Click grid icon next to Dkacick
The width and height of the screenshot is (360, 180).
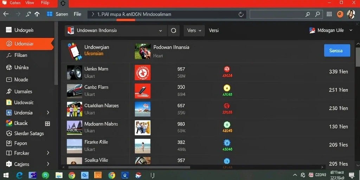pos(47,124)
